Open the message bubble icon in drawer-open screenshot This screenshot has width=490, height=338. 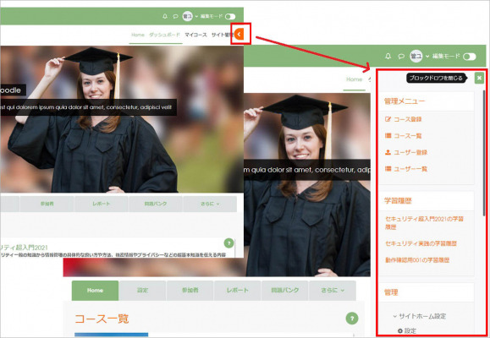pyautogui.click(x=401, y=56)
